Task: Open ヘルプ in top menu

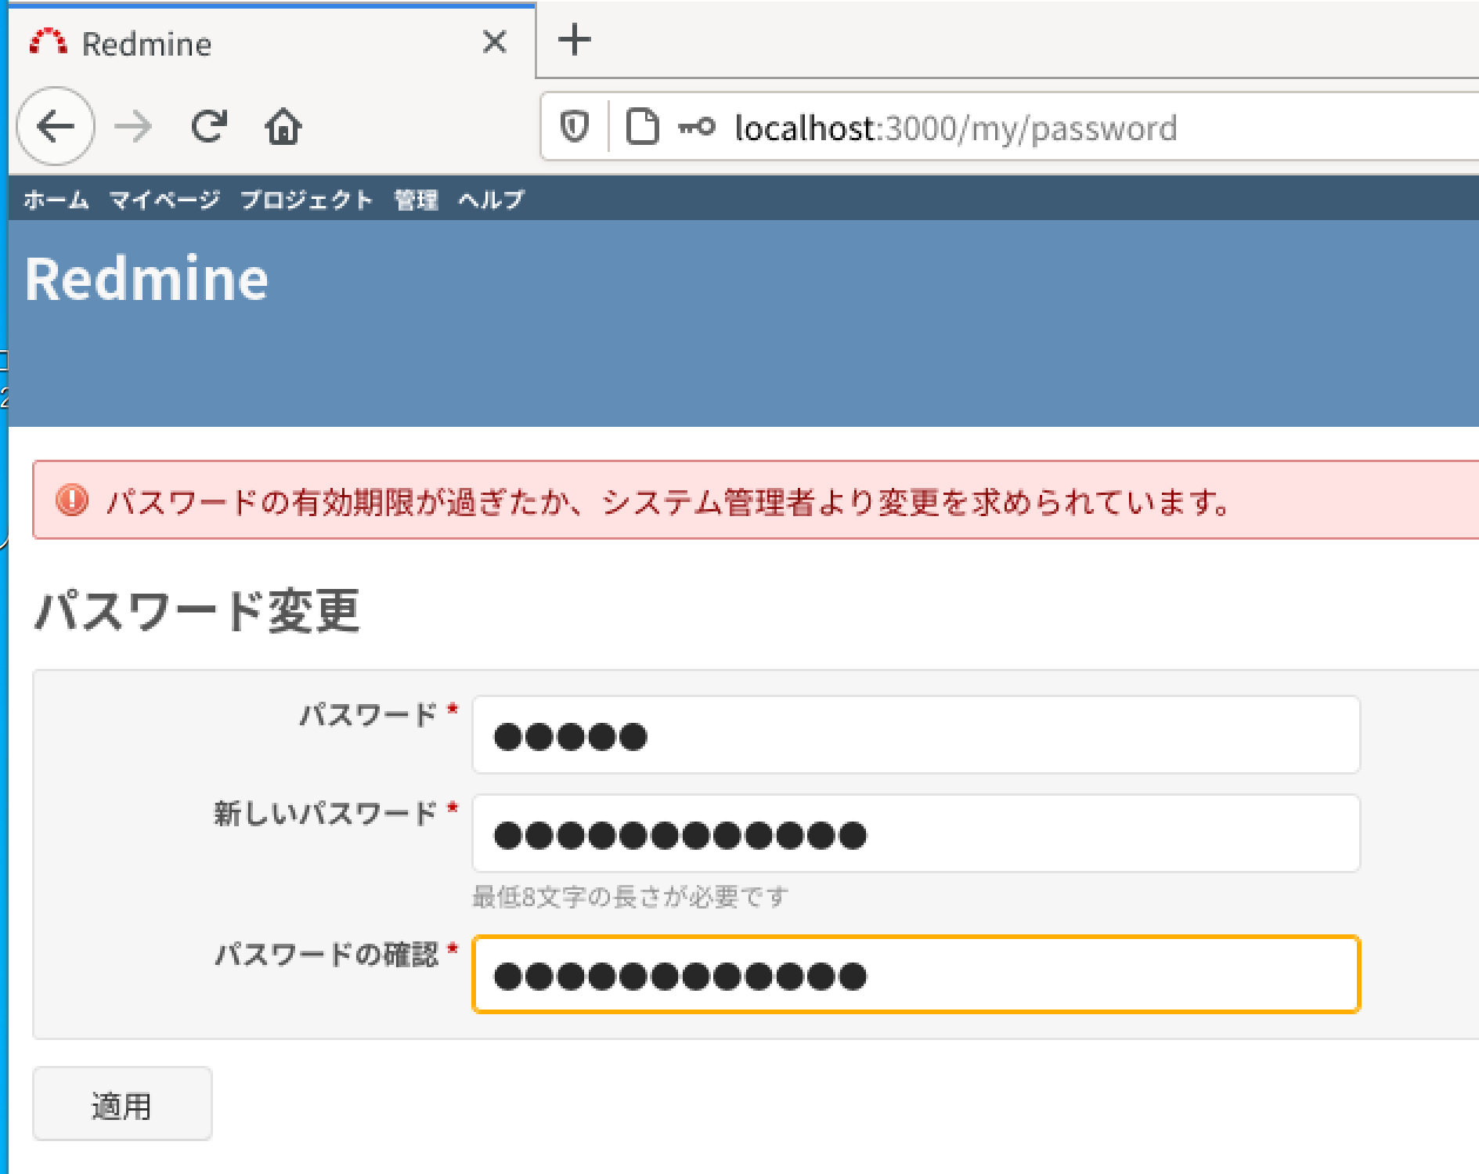Action: [491, 200]
